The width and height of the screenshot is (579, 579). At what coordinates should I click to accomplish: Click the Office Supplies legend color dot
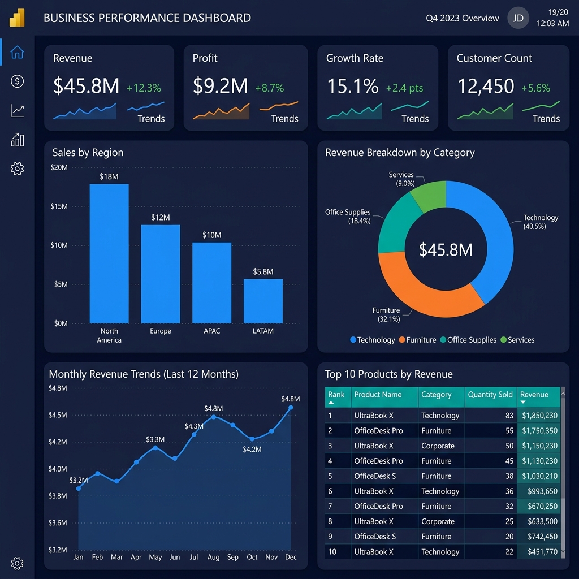tap(443, 340)
